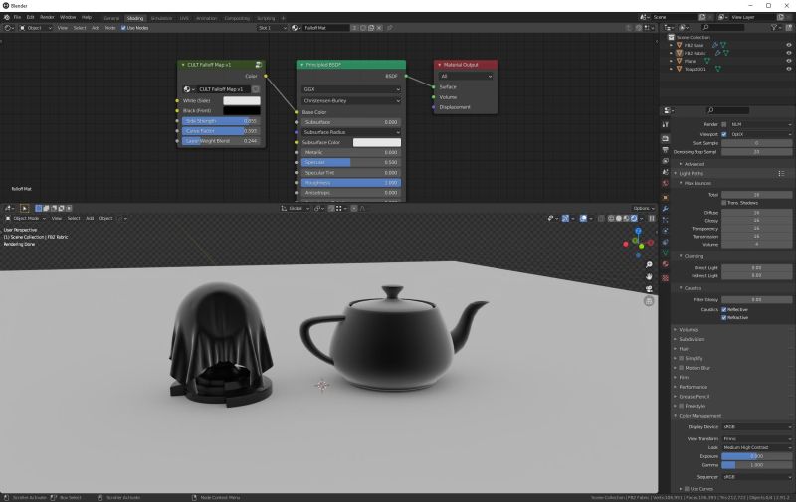Open the Window menu
The height and width of the screenshot is (502, 796).
68,17
